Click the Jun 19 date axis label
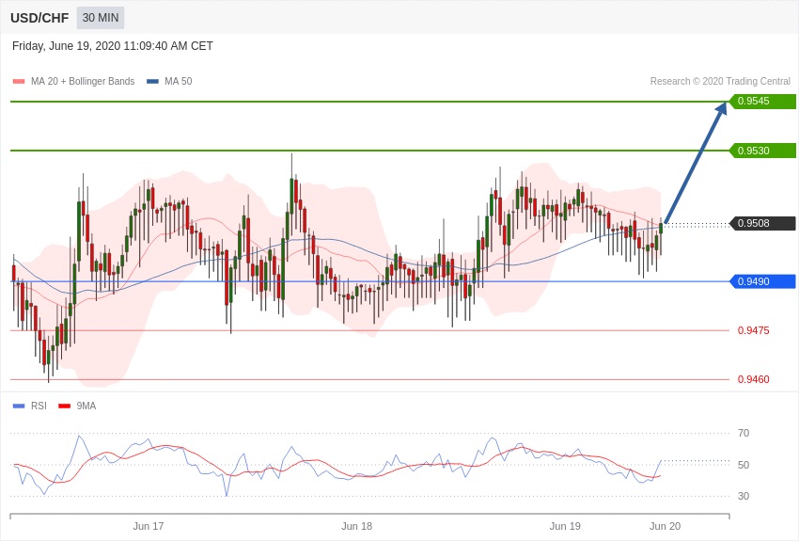 tap(565, 526)
